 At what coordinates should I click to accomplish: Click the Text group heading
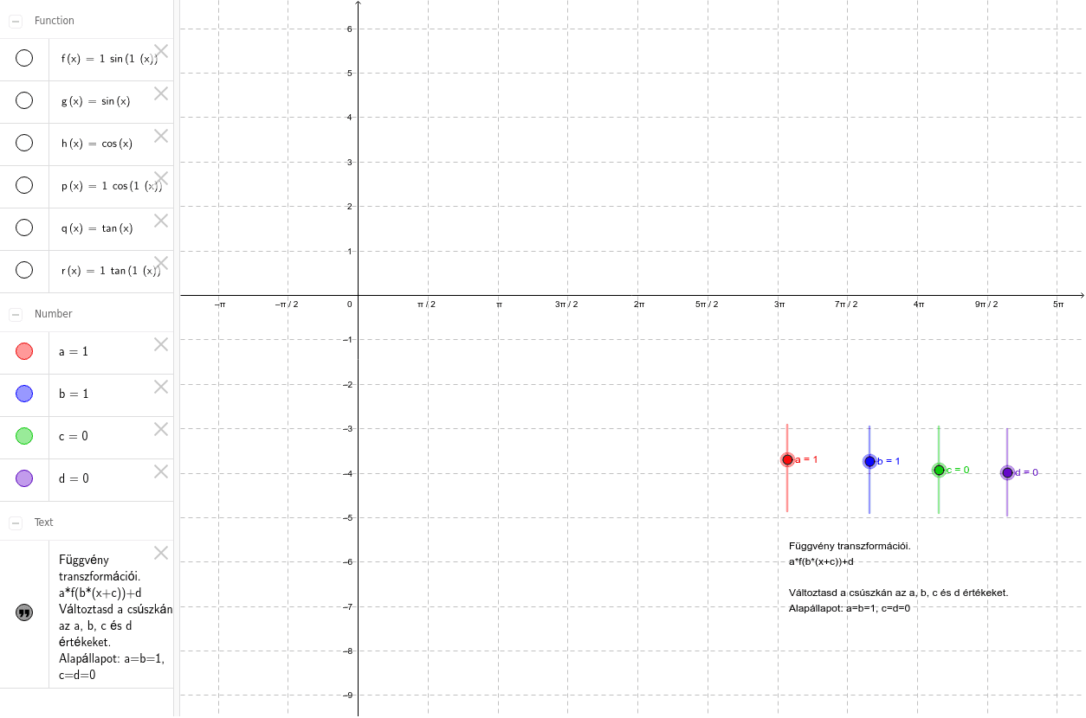point(44,522)
